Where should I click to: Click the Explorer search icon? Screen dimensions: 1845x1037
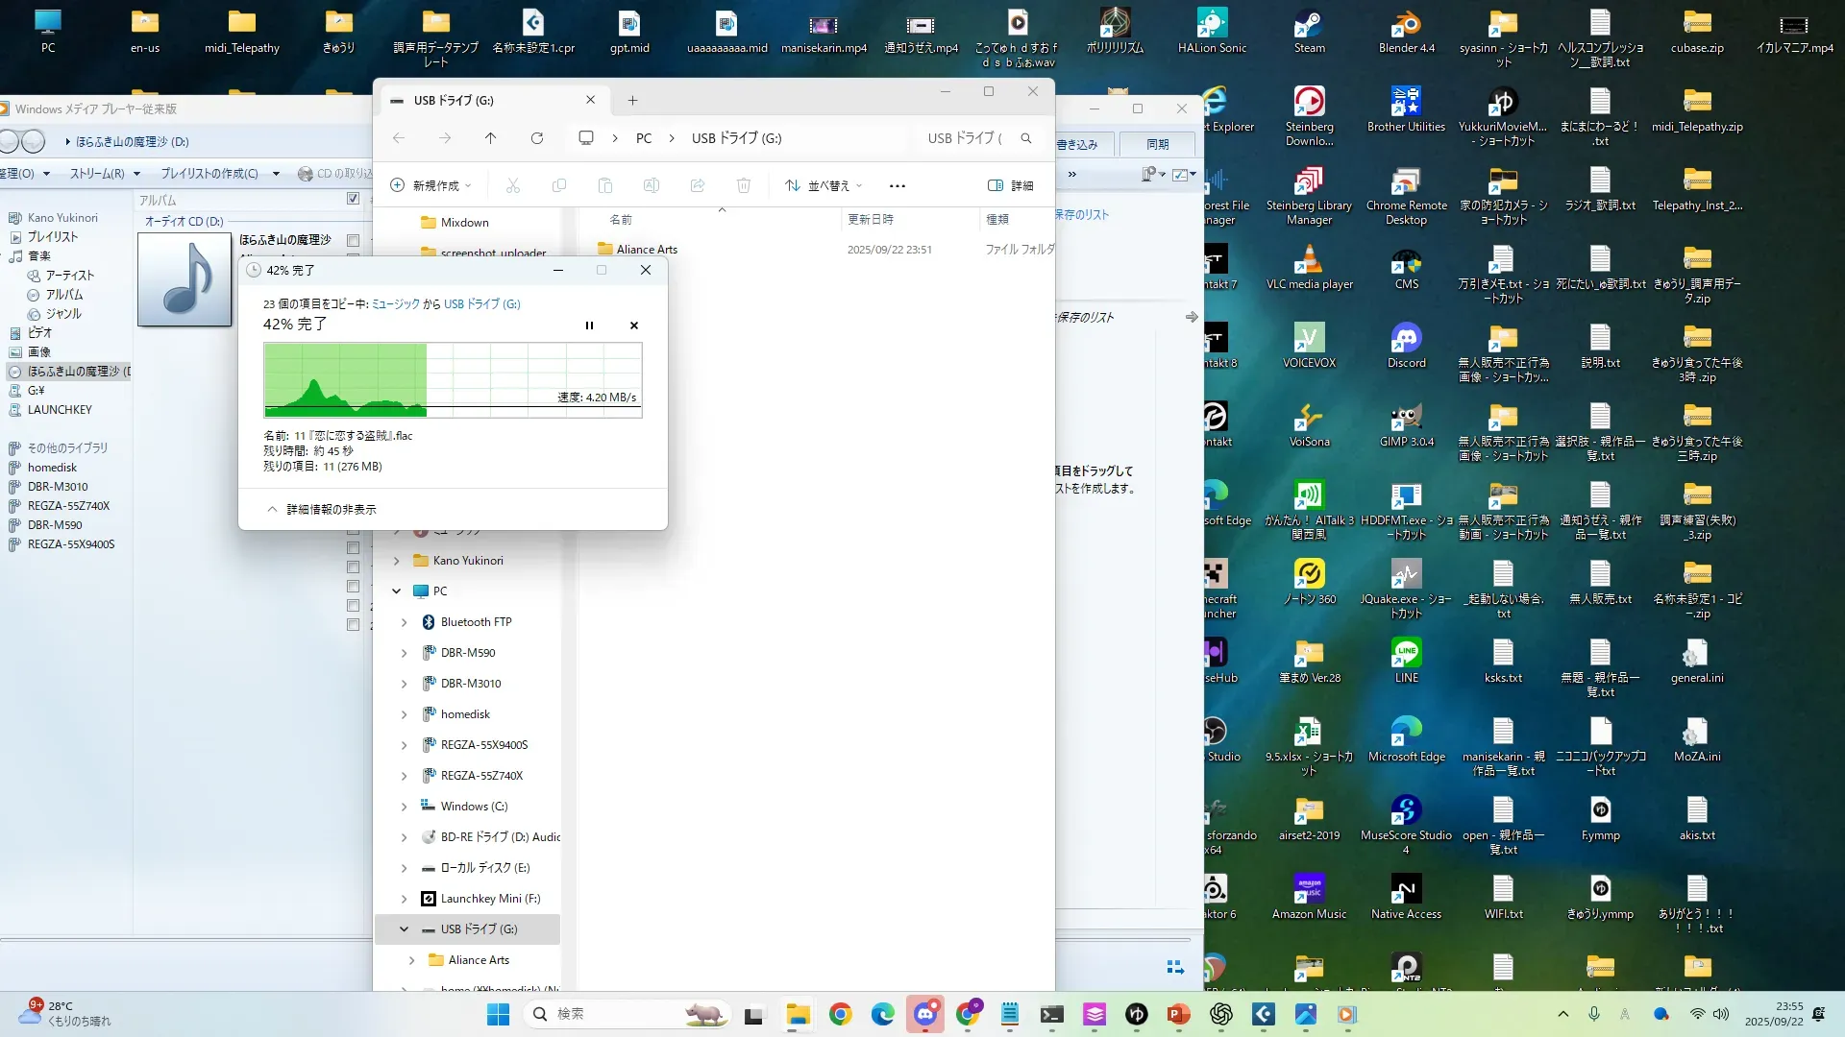tap(1026, 138)
